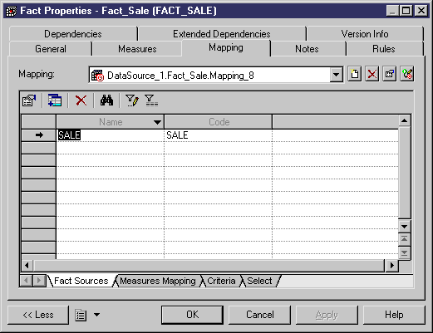Delete the selected row with the grid toolbar's red X
The width and height of the screenshot is (433, 333).
click(81, 100)
